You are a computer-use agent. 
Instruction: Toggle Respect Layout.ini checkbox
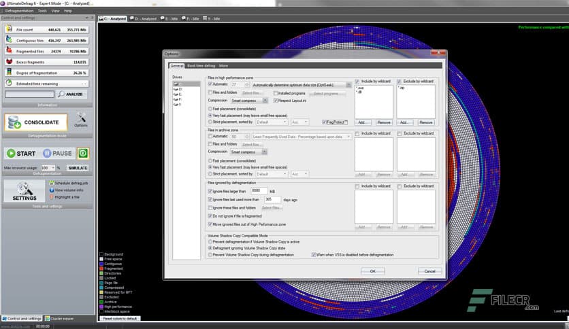(276, 101)
